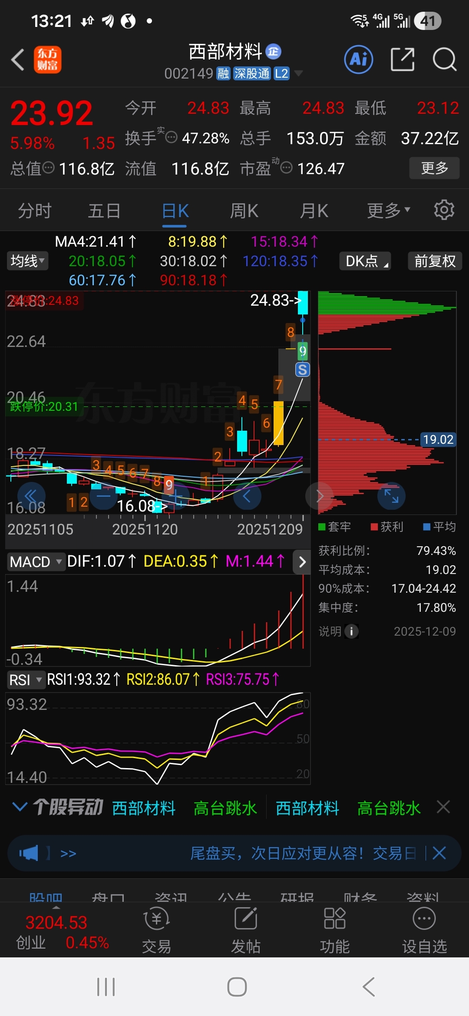The height and width of the screenshot is (1016, 469).
Task: Tap the 市盈 info circle icon
Action: tap(286, 167)
